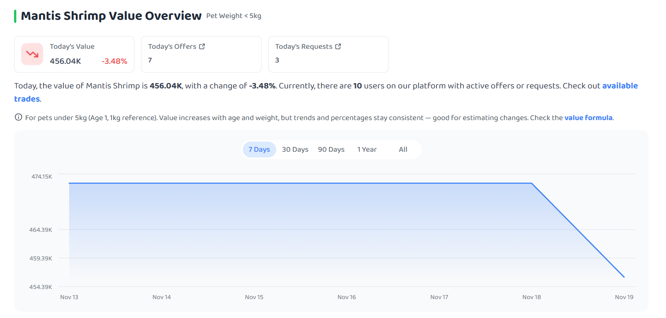Click the Mantis Shrimp Value Overview heading

(111, 16)
